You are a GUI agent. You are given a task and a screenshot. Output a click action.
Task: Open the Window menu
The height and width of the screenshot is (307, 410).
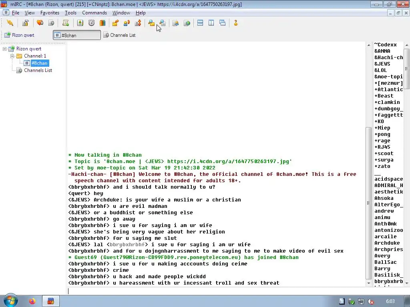(x=121, y=13)
